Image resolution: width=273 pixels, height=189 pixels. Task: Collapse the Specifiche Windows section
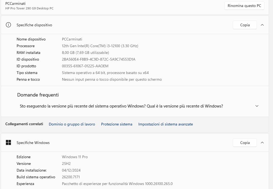[x=262, y=142]
